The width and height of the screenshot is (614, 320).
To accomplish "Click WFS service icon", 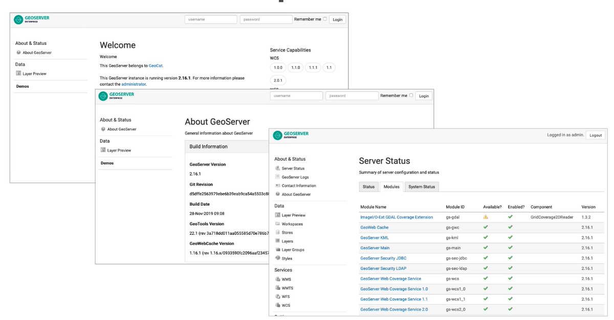I will [278, 297].
